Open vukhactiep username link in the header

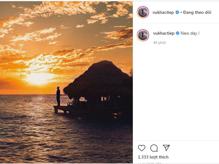[x=163, y=12]
